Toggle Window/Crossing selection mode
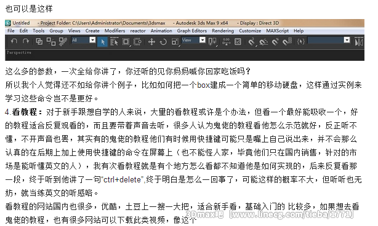 [137, 42]
